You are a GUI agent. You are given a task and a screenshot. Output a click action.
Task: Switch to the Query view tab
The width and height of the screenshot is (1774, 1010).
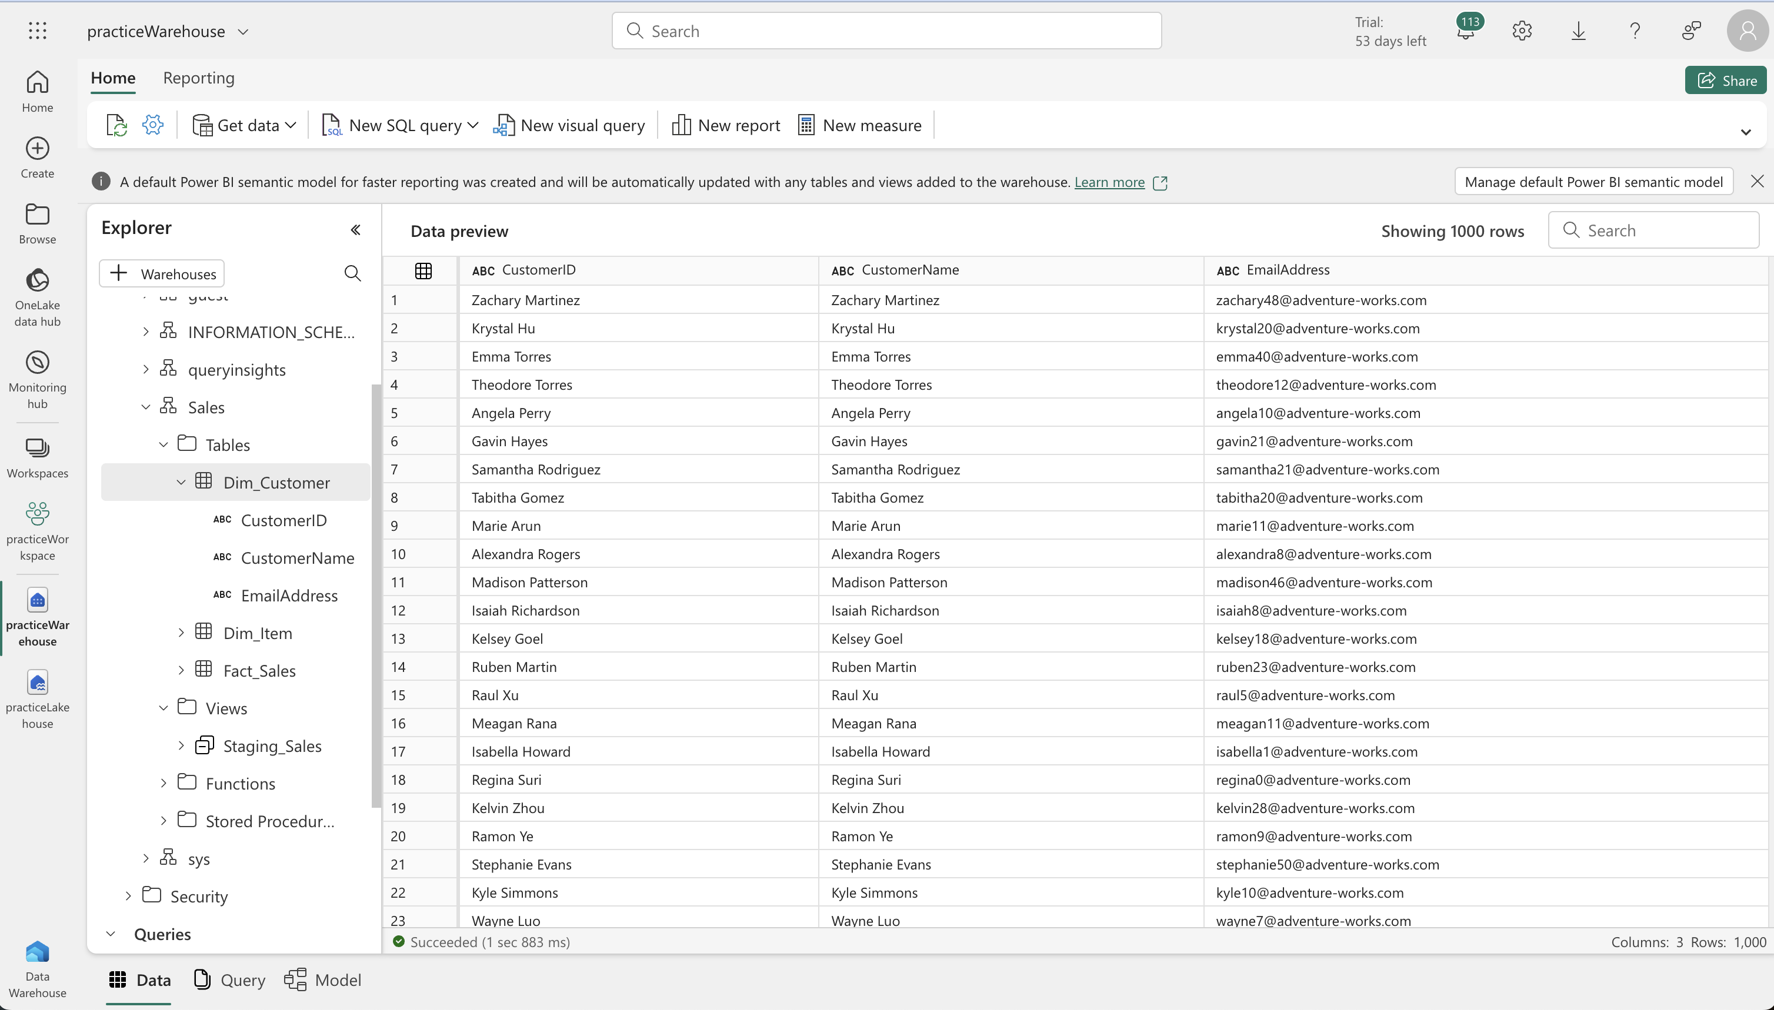click(229, 979)
